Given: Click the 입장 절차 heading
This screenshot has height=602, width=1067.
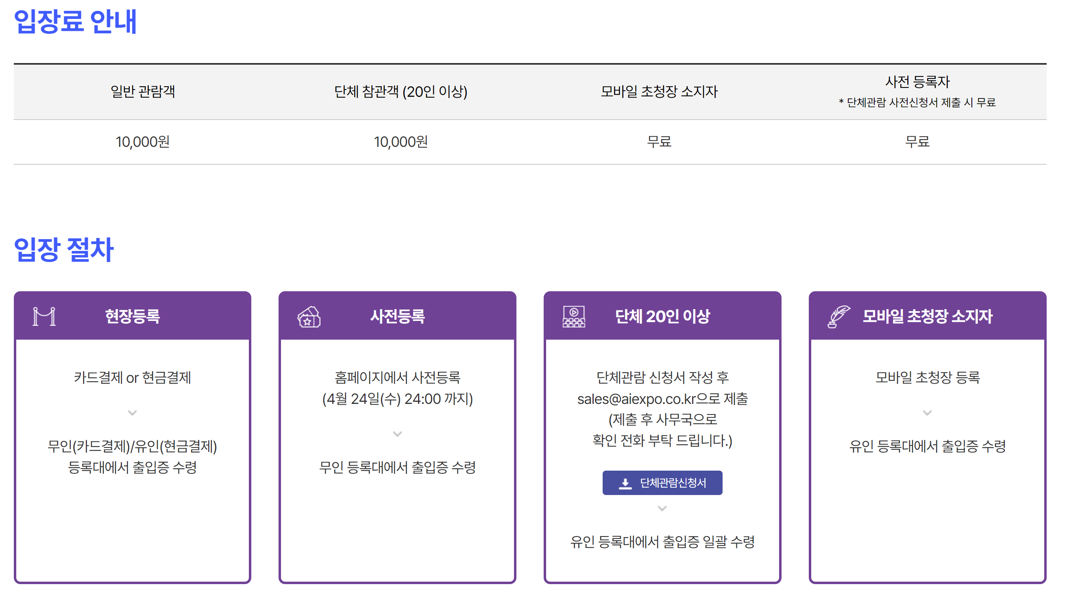Looking at the screenshot, I should click(x=64, y=250).
